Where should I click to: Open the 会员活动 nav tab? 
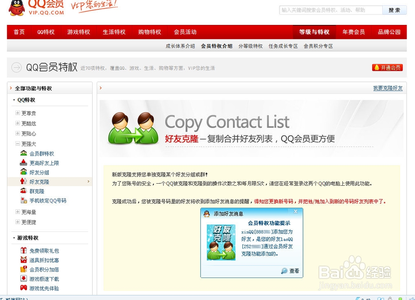185,32
